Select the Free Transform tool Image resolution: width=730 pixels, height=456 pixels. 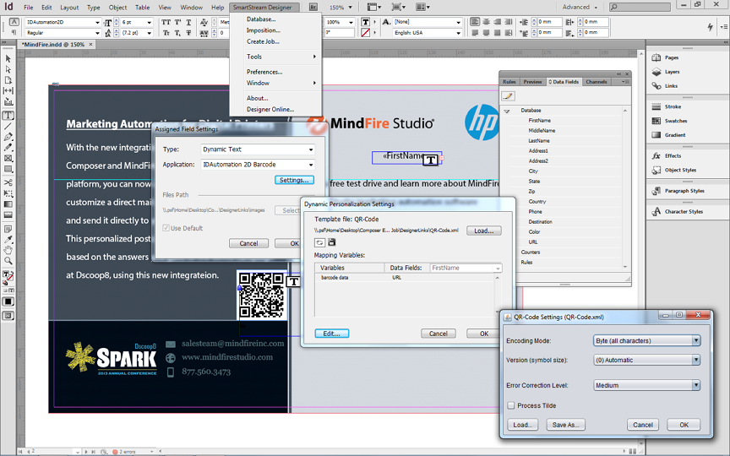pos(8,193)
